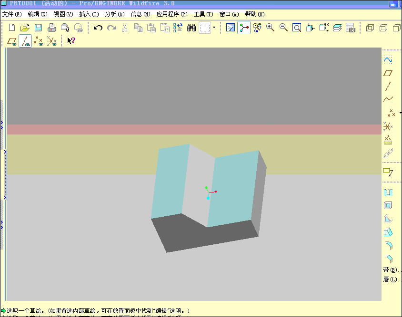Switch to hidden line display
Image resolution: width=402 pixels, height=317 pixels.
click(383, 28)
